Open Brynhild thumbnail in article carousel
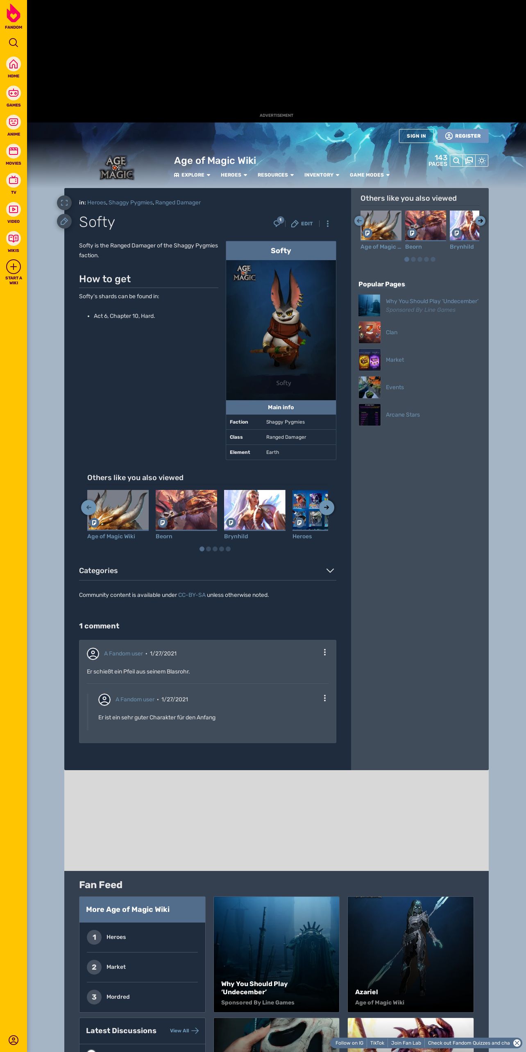This screenshot has width=526, height=1052. pyautogui.click(x=255, y=510)
